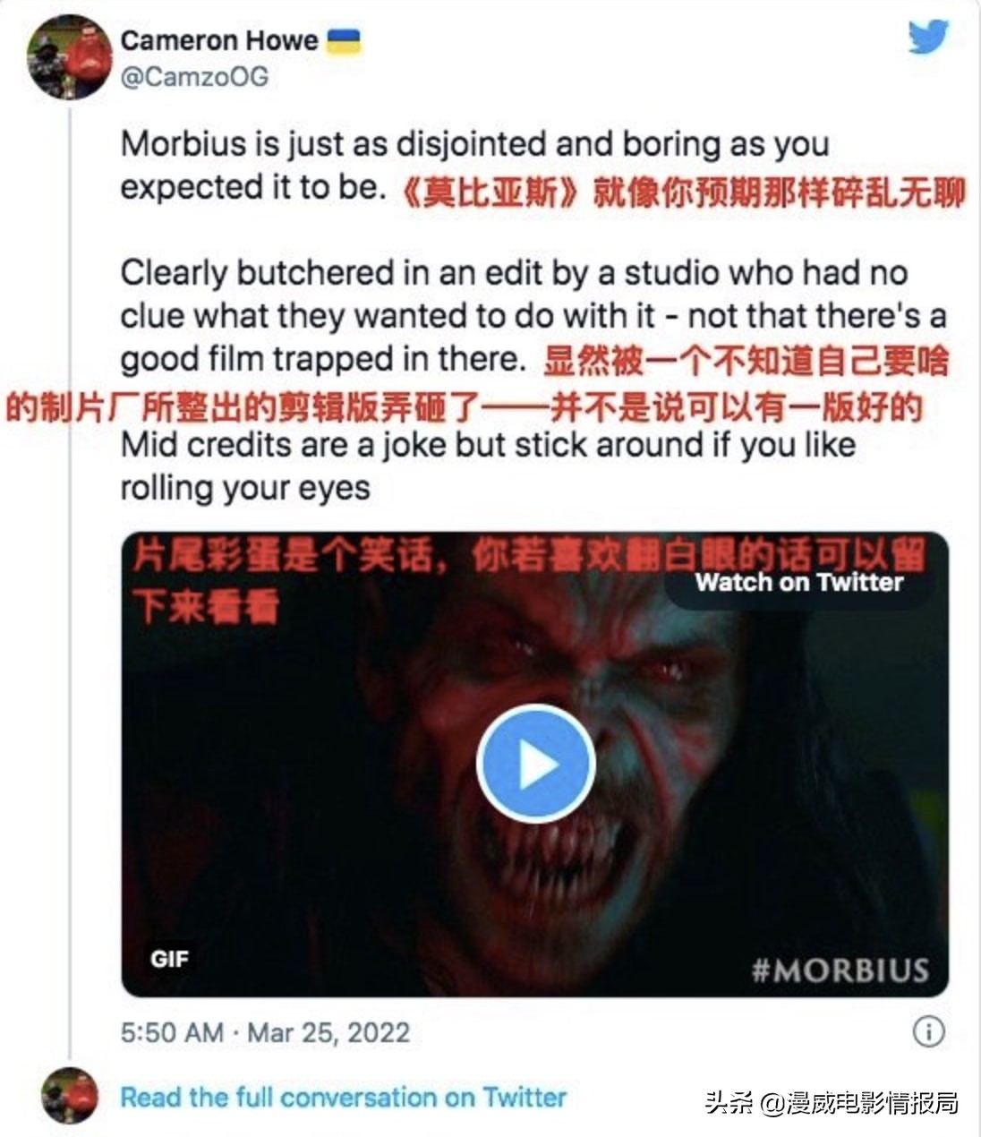Open Read the full conversation on Twitter
This screenshot has height=1137, width=981.
point(344,1097)
